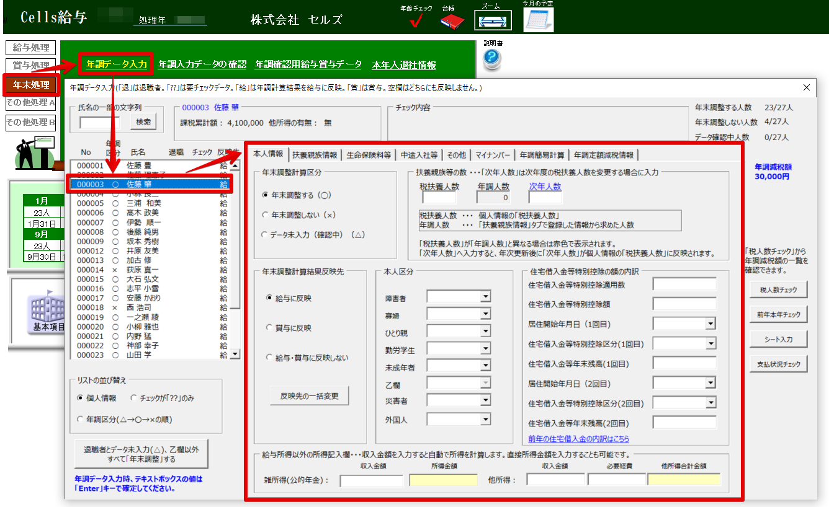This screenshot has width=829, height=507.
Task: Click 次年人数 link label
Action: 545,186
